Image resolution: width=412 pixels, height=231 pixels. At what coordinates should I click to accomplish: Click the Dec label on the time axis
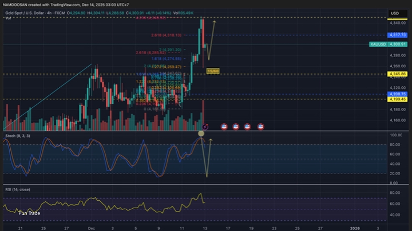pyautogui.click(x=91, y=227)
